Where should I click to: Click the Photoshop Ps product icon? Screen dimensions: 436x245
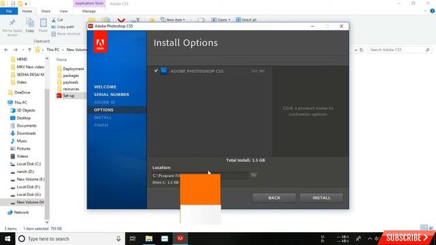tap(163, 71)
